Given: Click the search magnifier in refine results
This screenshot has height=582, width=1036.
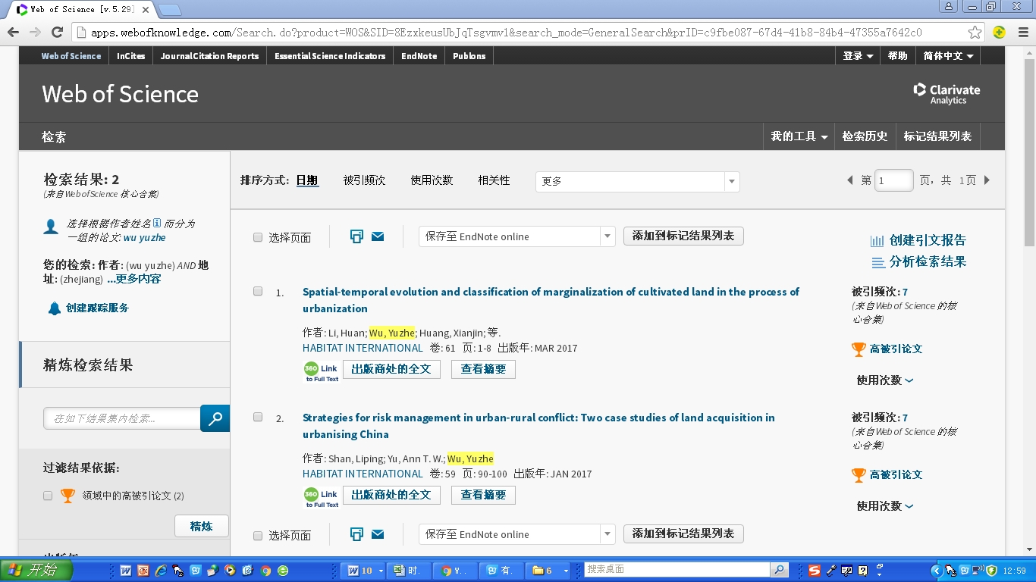Looking at the screenshot, I should (x=215, y=418).
